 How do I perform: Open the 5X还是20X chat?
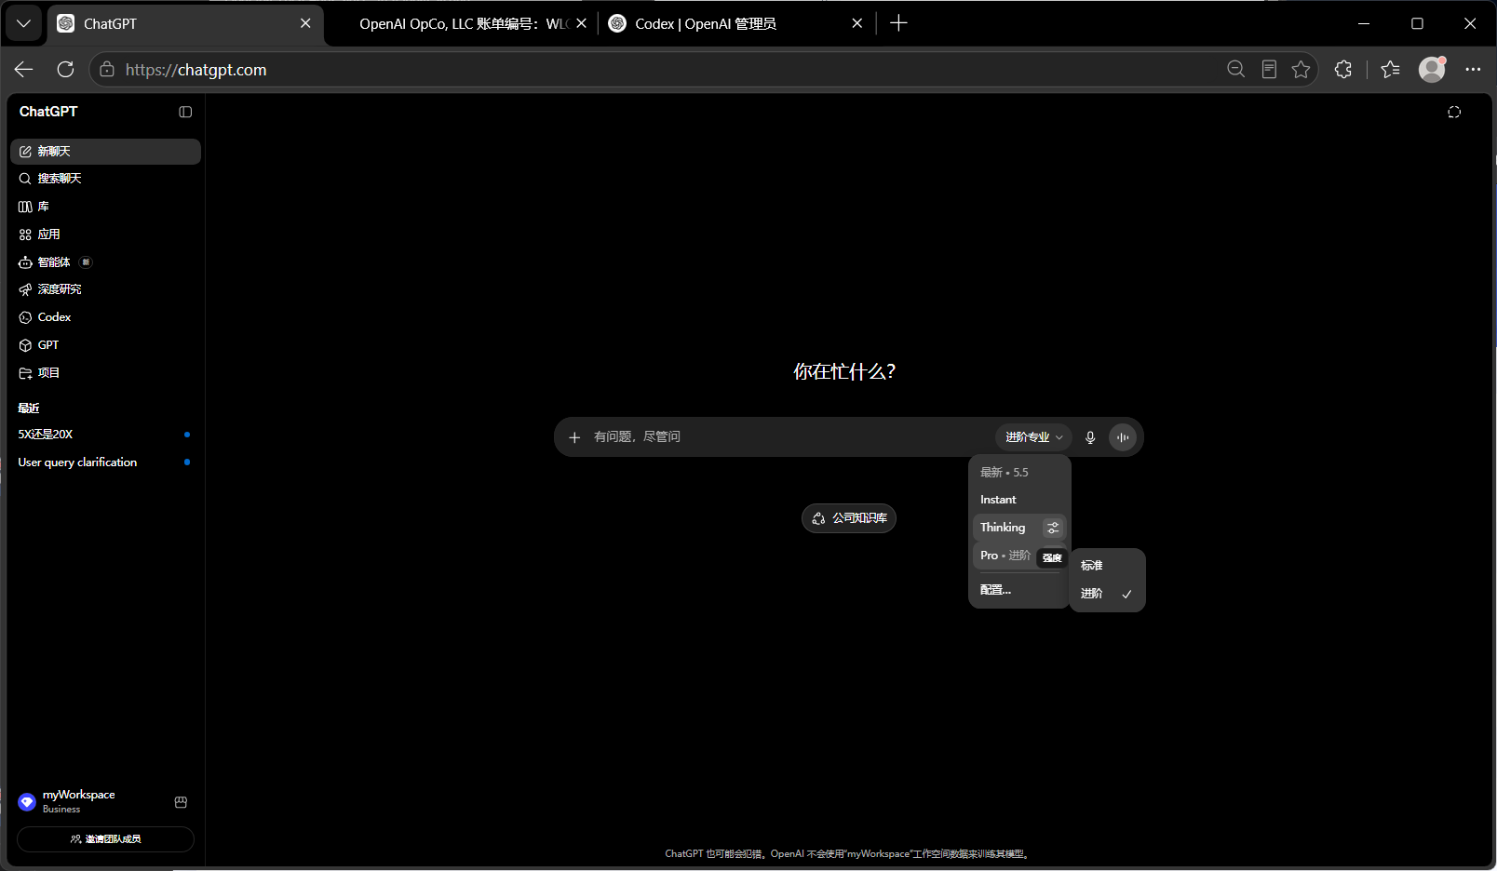tap(105, 435)
